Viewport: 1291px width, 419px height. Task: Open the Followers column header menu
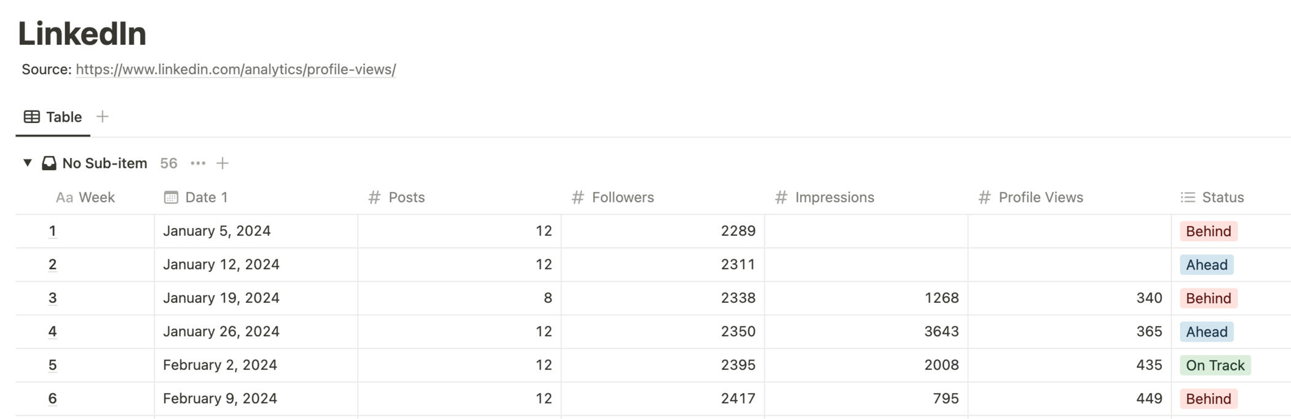point(622,197)
